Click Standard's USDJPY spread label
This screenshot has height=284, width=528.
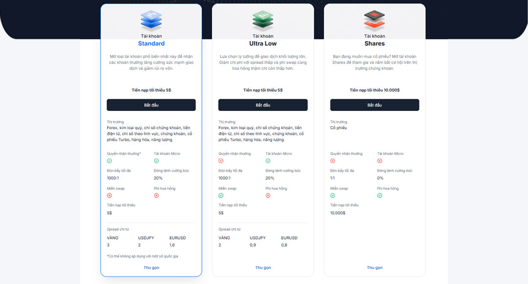(146, 238)
